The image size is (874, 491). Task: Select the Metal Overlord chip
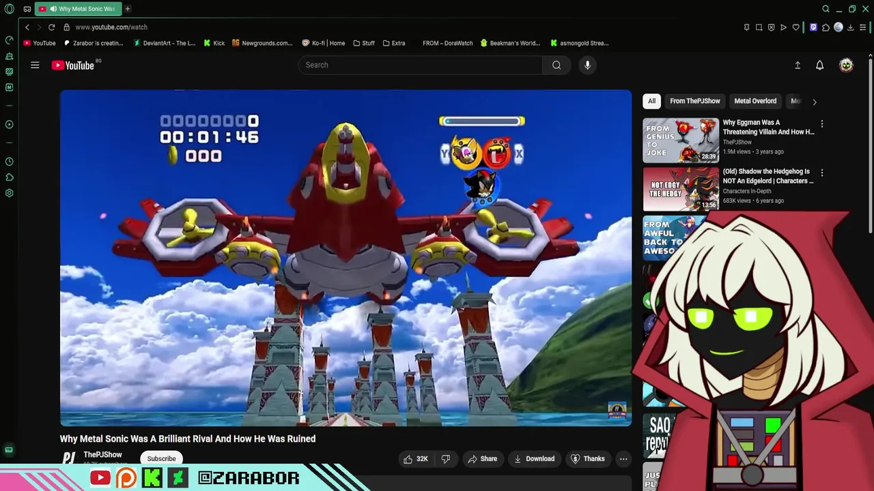click(x=755, y=101)
